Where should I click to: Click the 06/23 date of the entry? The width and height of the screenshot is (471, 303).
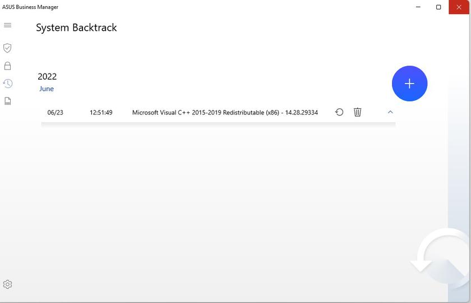point(55,112)
